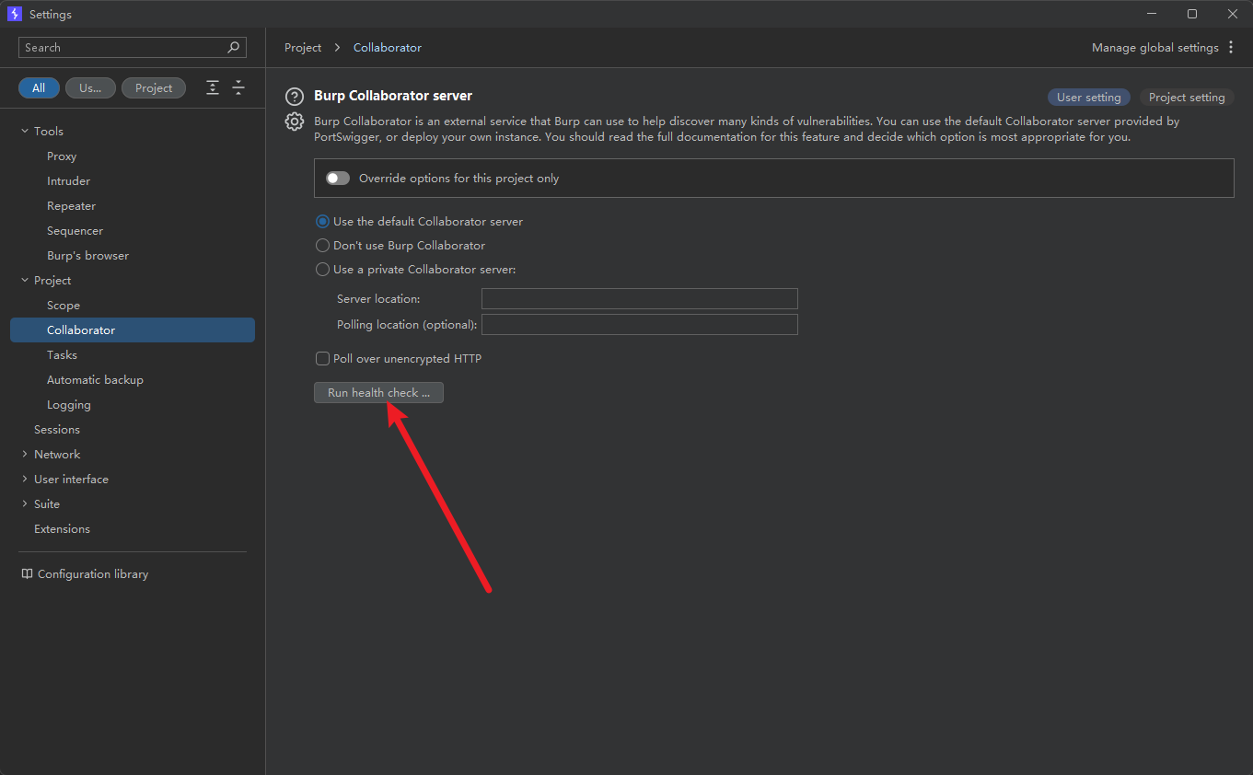
Task: Maximize the Settings window
Action: (x=1192, y=14)
